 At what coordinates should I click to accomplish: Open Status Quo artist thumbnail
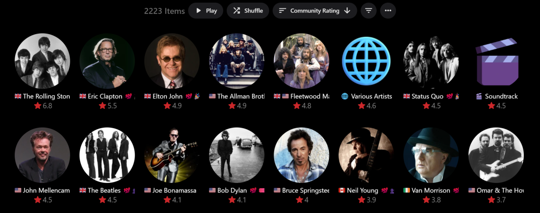pos(431,61)
